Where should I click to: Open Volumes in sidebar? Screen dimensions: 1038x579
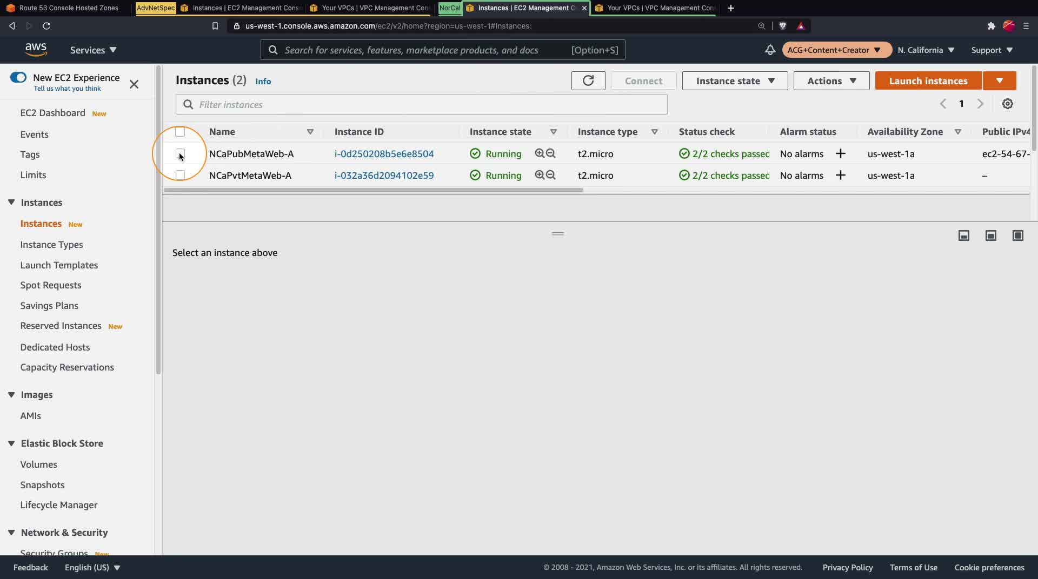point(38,464)
